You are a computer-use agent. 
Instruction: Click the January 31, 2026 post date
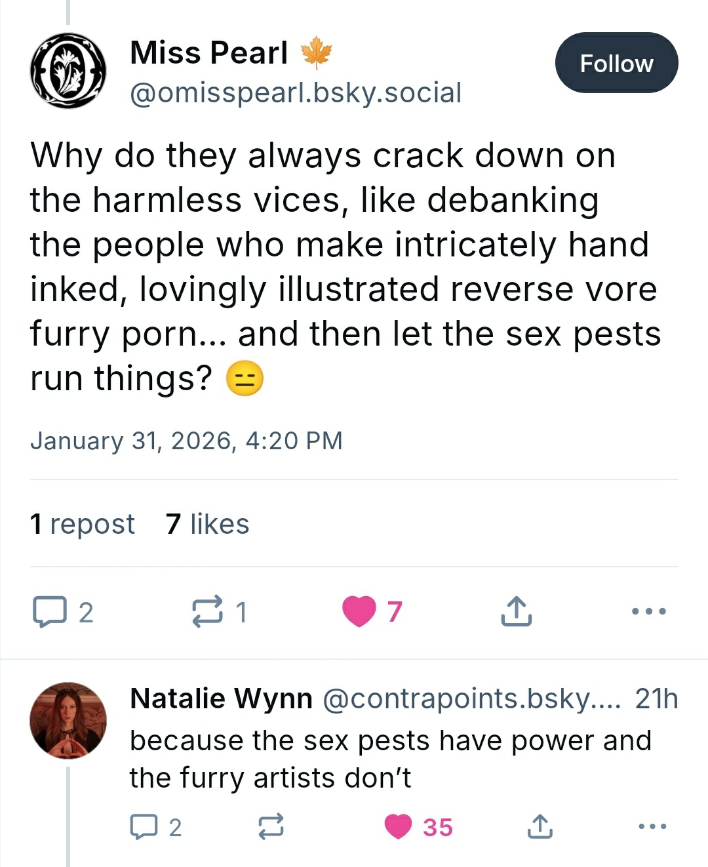[186, 441]
